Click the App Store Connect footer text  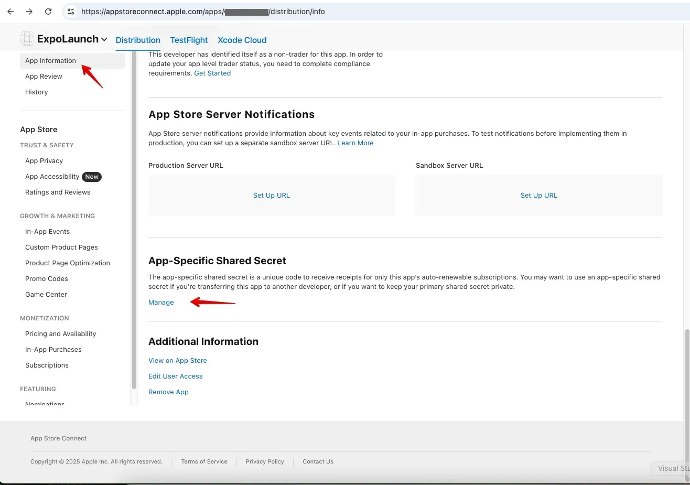pyautogui.click(x=58, y=438)
